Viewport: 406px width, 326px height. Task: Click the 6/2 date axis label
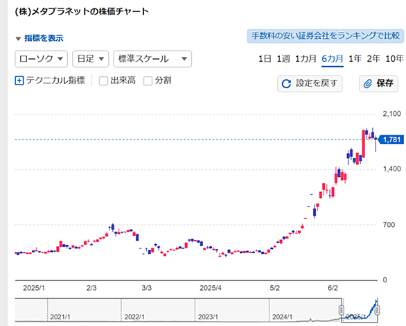[x=333, y=288]
